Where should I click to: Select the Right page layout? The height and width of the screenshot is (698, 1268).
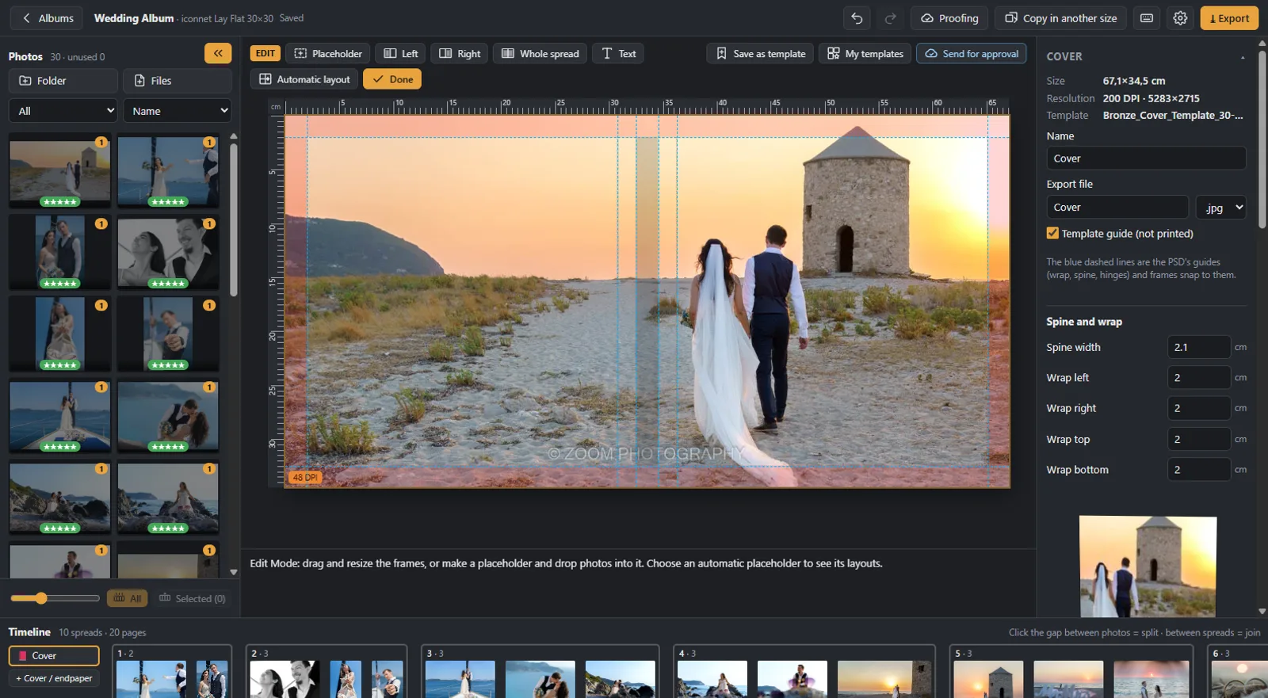point(460,54)
